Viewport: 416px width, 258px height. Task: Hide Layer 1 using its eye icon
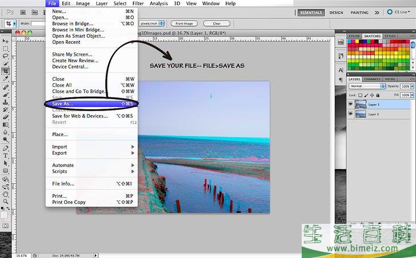click(350, 104)
